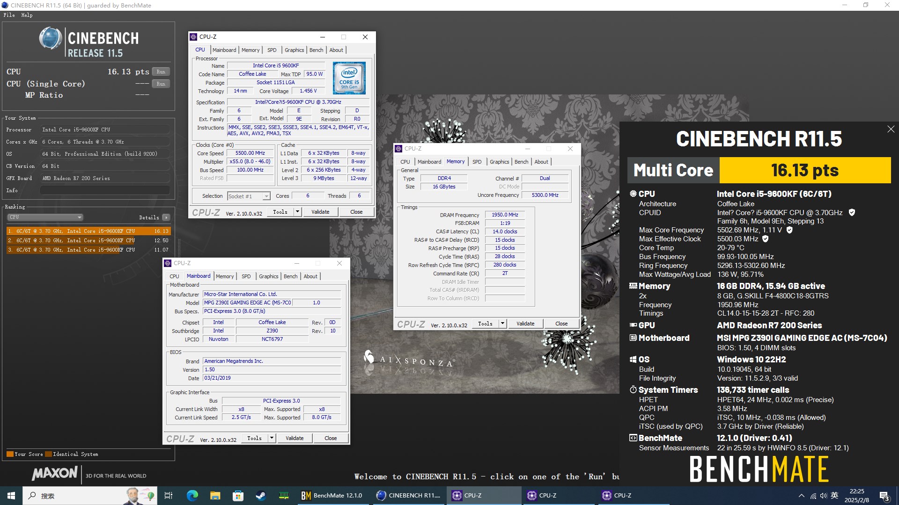899x505 pixels.
Task: Expand Tools dropdown arrow in CPU-Z Memory window
Action: pos(502,324)
